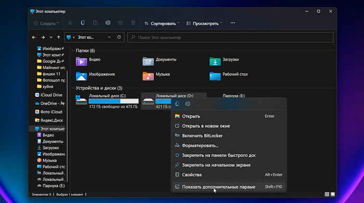Click the Paste icon in toolbar
This screenshot has width=364, height=203.
coord(95,23)
